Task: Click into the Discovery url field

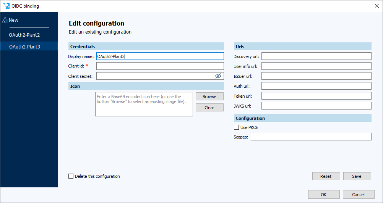Action: [316, 56]
